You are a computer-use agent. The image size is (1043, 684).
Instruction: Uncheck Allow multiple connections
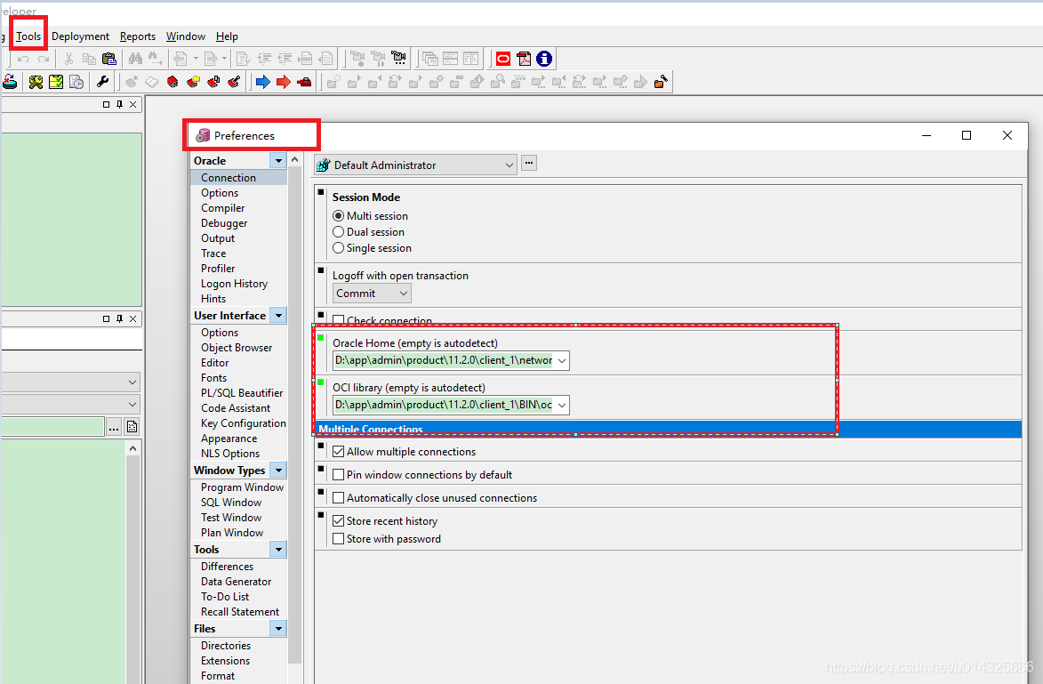point(339,452)
